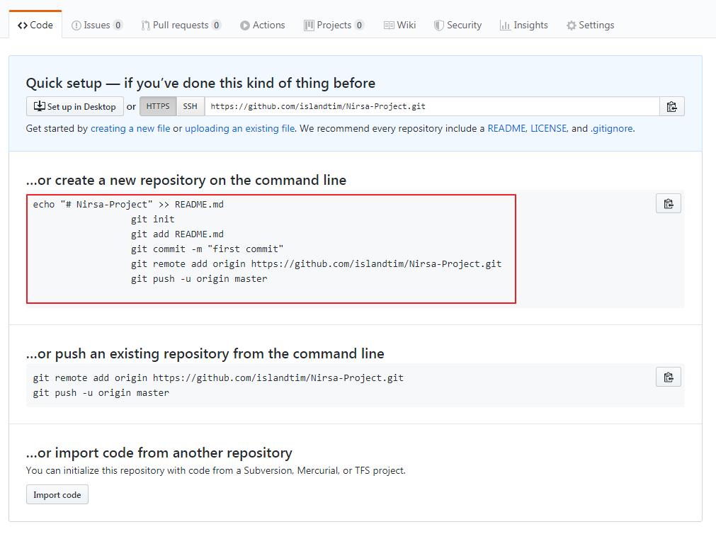This screenshot has height=534, width=716.
Task: Click the Import code button
Action: pos(57,495)
